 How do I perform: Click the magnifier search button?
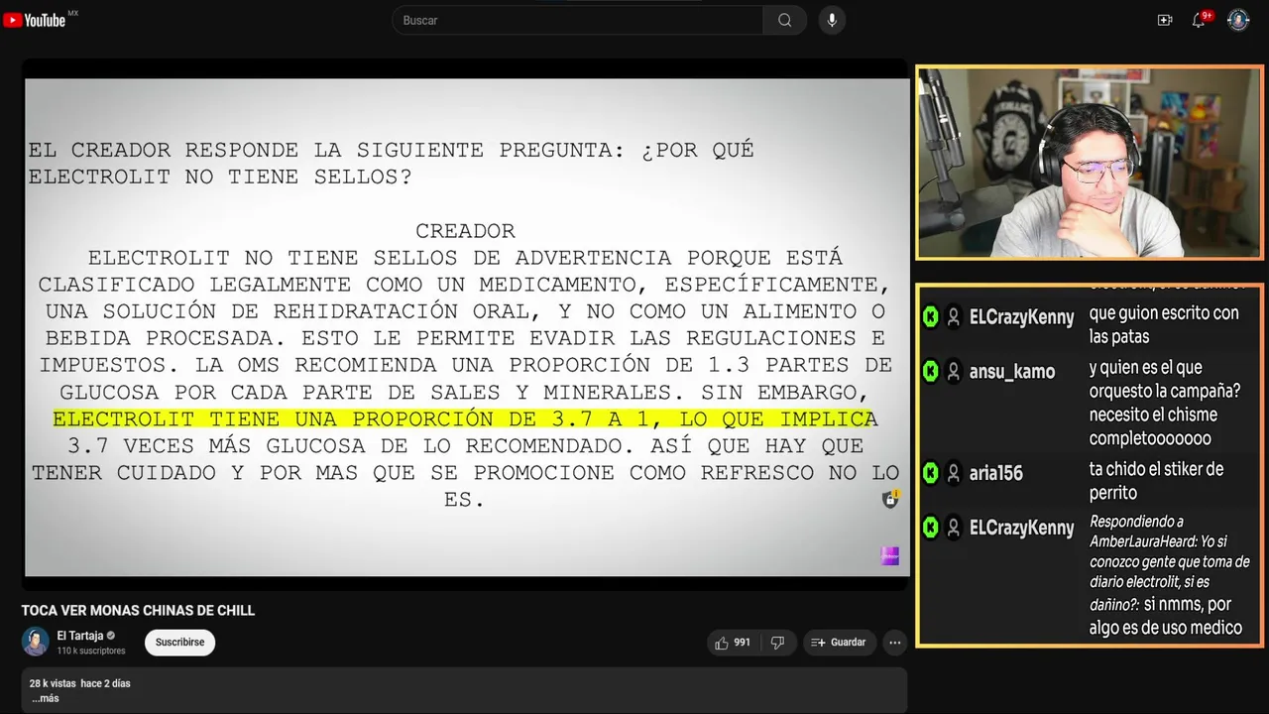[x=784, y=20]
